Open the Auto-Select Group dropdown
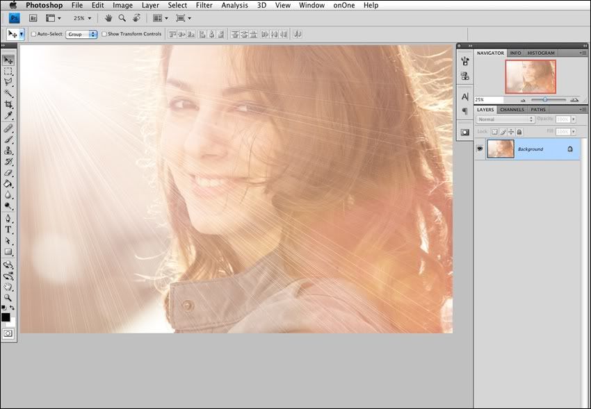This screenshot has height=409, width=591. tap(81, 34)
